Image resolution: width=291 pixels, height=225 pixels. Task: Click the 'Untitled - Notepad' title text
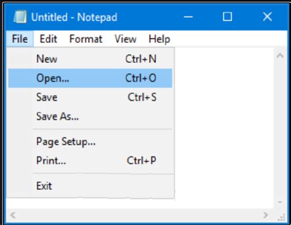click(74, 17)
